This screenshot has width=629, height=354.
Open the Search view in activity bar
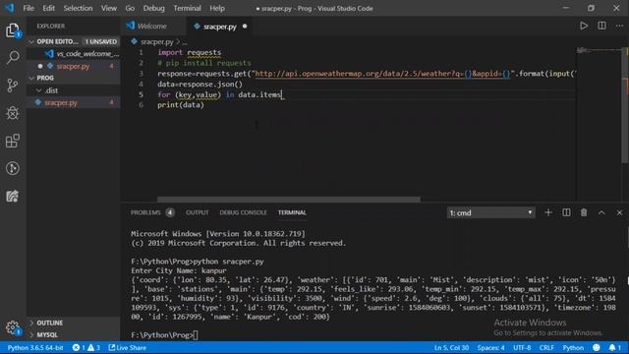click(13, 57)
